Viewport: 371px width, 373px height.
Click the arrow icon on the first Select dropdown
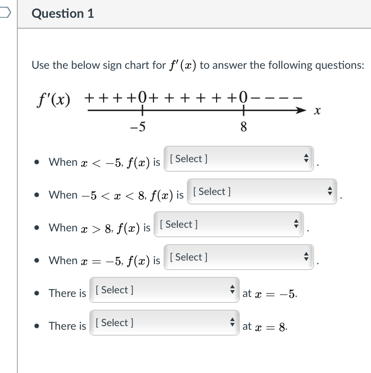click(x=307, y=158)
